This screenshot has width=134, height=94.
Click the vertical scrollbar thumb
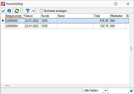[131, 49]
